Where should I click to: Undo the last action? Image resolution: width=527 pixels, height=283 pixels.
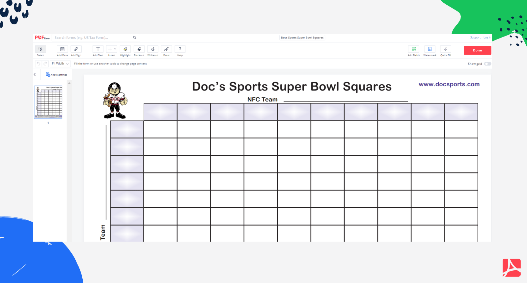point(39,64)
